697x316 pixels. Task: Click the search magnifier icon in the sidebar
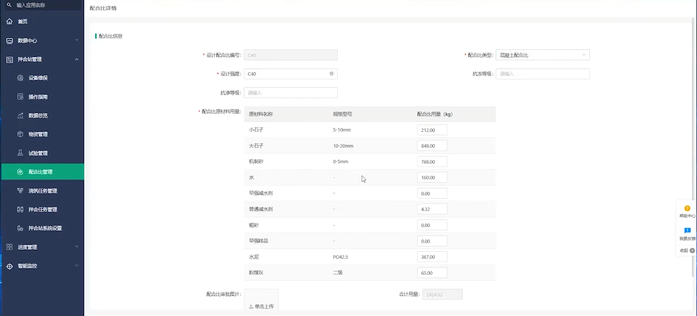point(9,5)
